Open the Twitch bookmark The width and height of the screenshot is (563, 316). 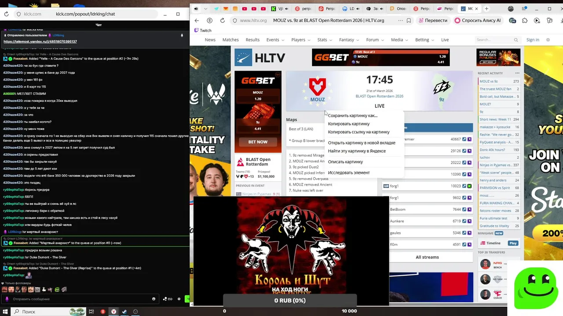pyautogui.click(x=203, y=30)
